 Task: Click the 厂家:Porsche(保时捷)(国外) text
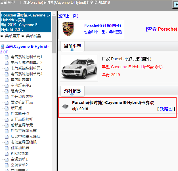click(x=126, y=59)
